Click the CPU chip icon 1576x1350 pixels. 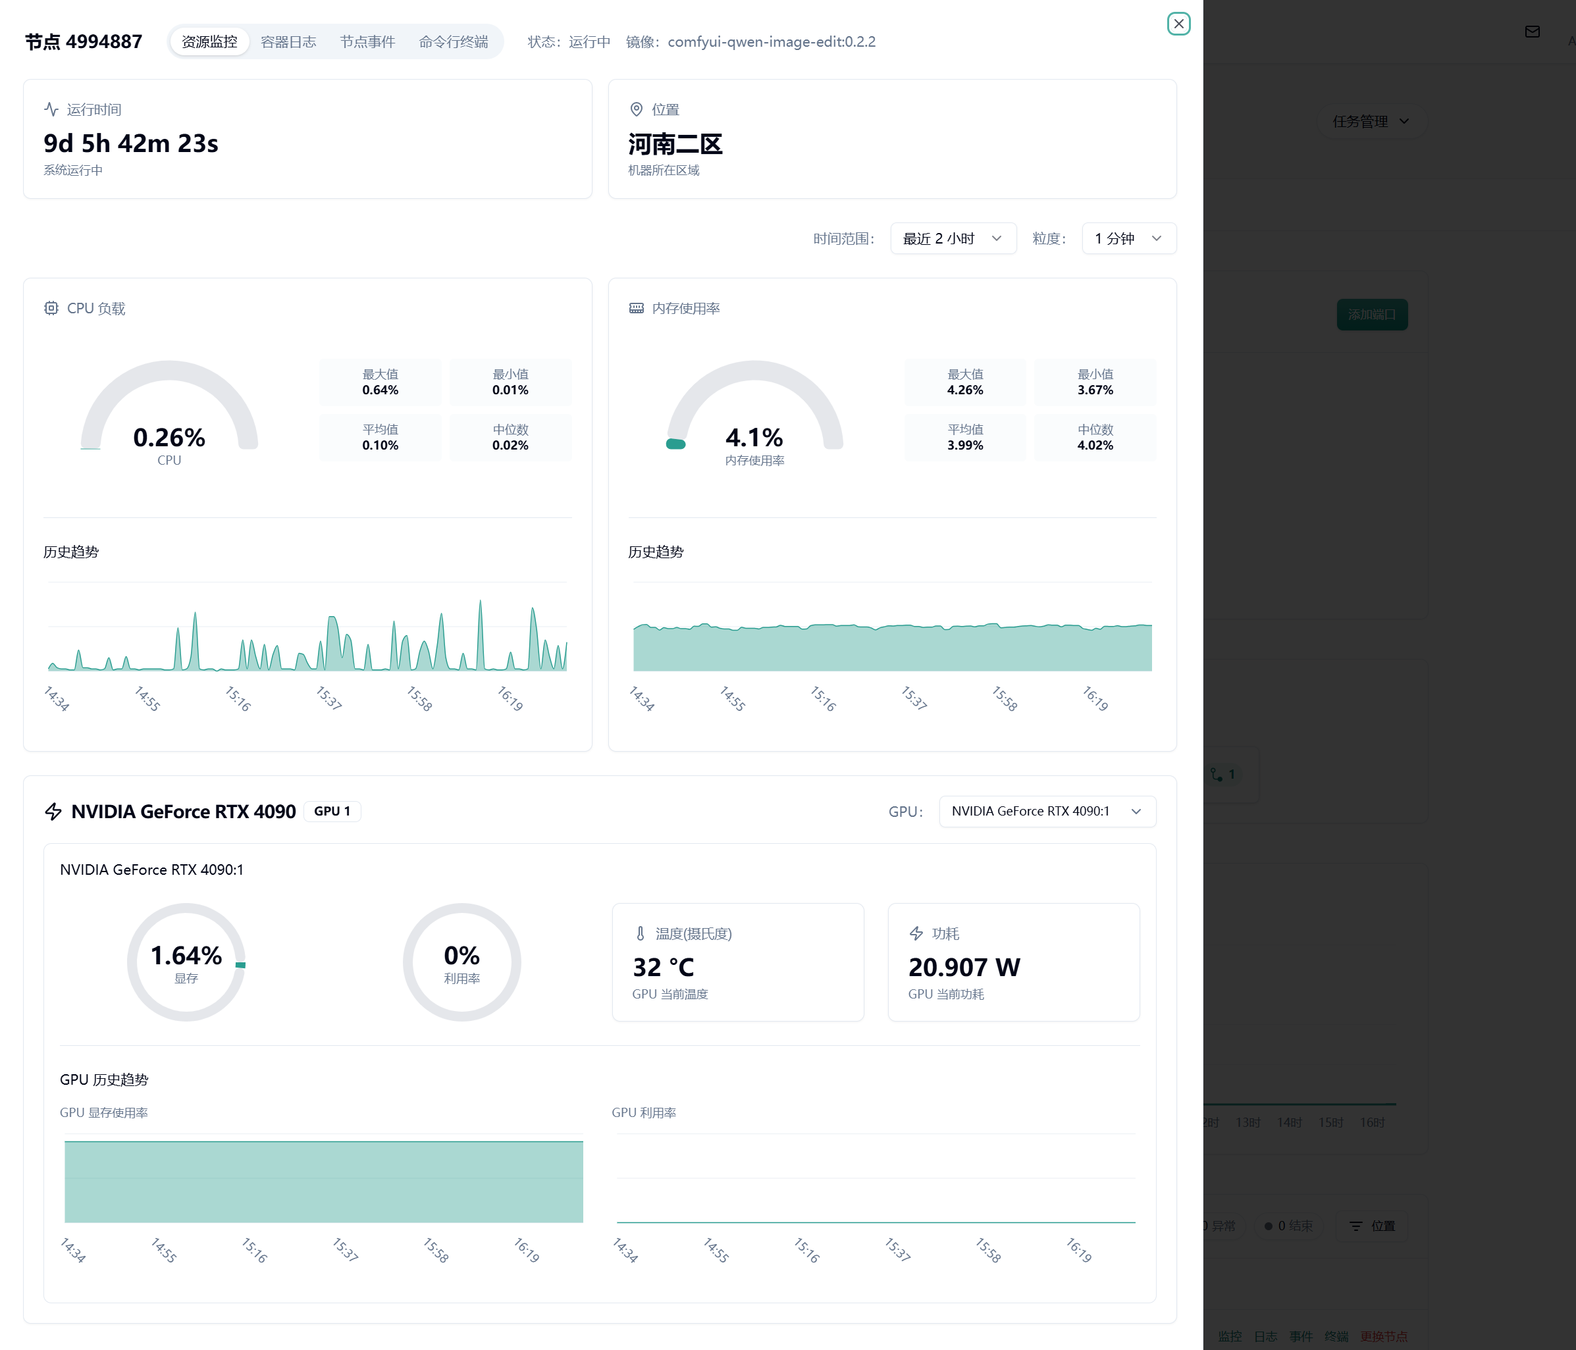click(51, 308)
